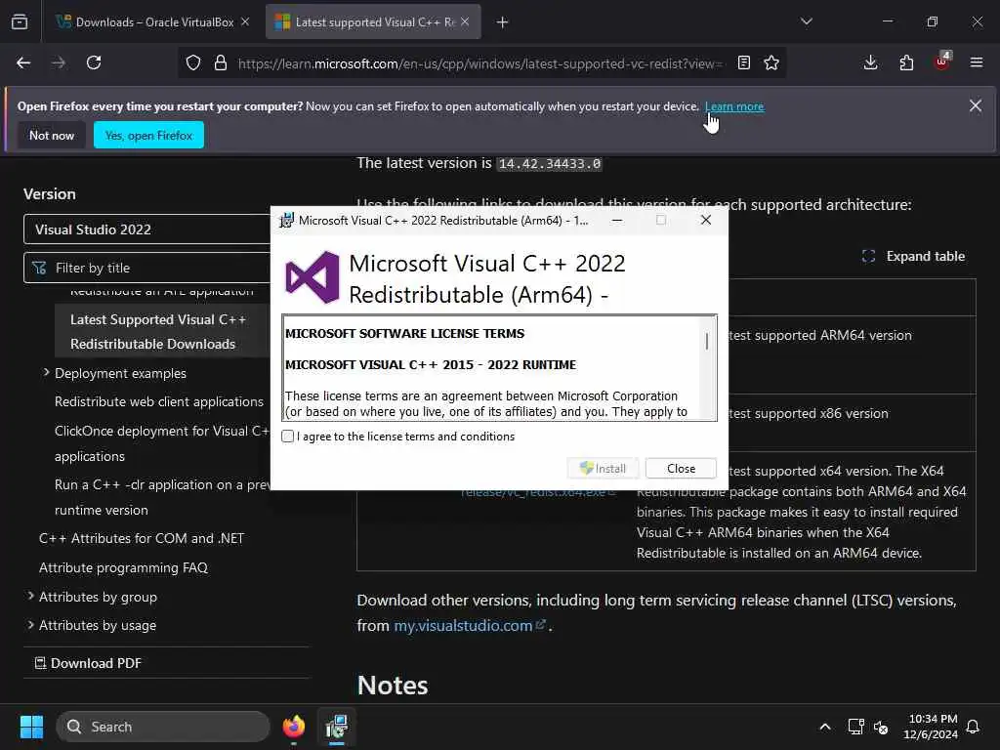
Task: Click the Download PDF button
Action: [88, 663]
